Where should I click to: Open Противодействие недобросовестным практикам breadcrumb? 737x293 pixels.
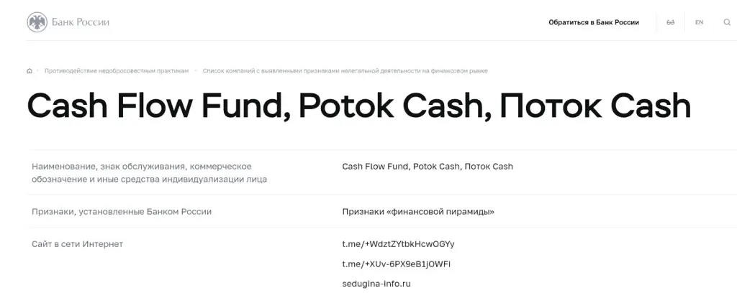click(117, 71)
